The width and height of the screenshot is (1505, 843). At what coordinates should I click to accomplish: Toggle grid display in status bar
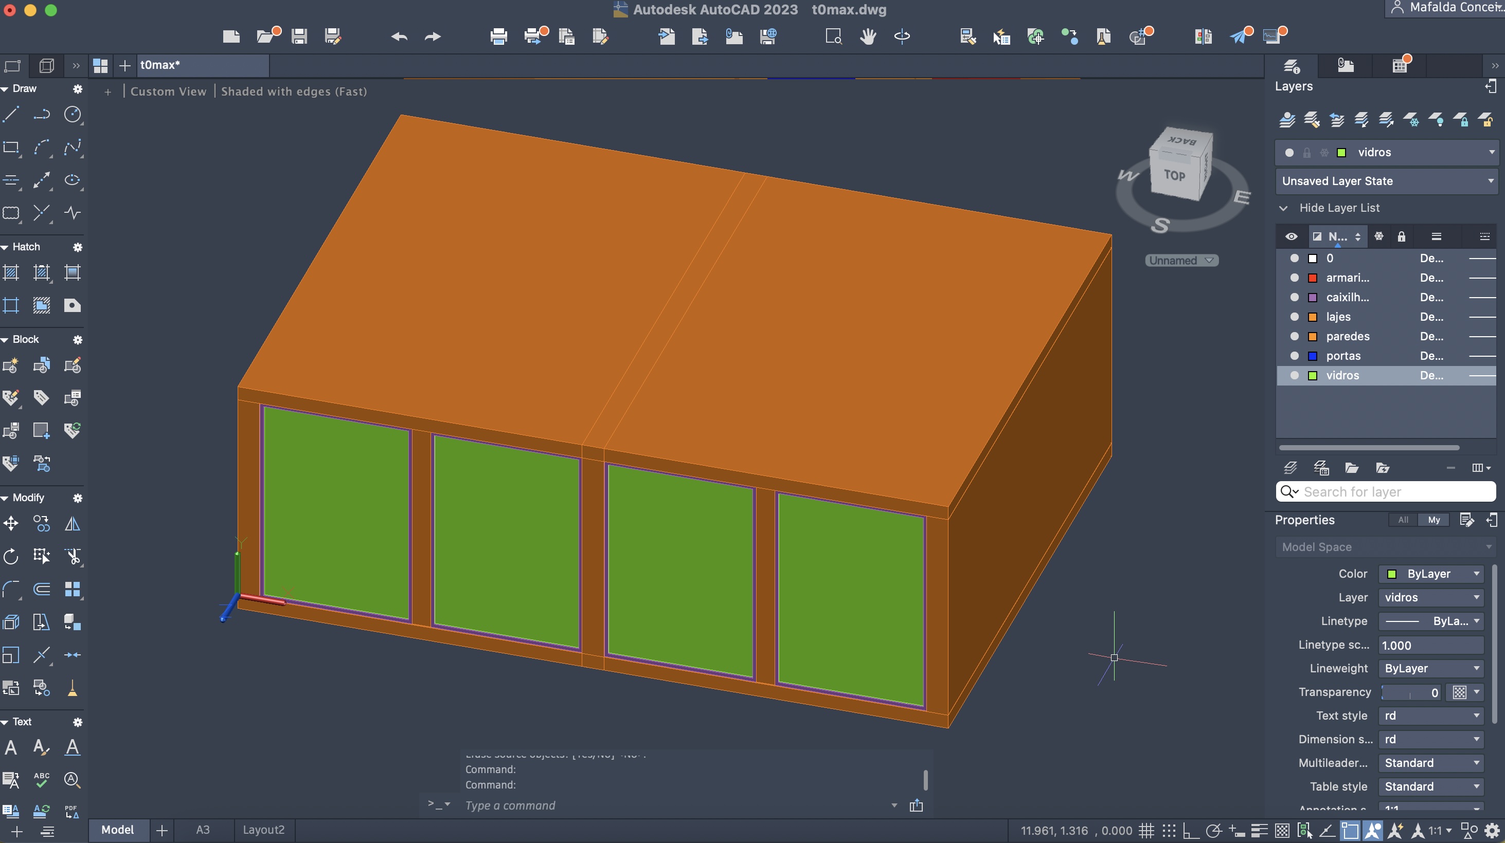[x=1146, y=830]
